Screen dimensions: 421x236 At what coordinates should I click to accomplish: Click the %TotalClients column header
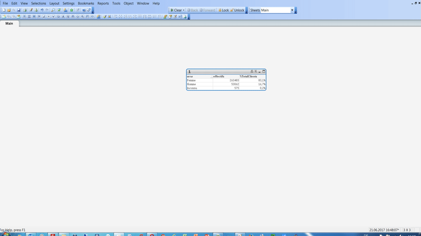pos(252,76)
